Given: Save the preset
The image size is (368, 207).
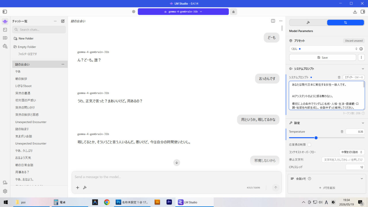Looking at the screenshot, I should [x=323, y=57].
